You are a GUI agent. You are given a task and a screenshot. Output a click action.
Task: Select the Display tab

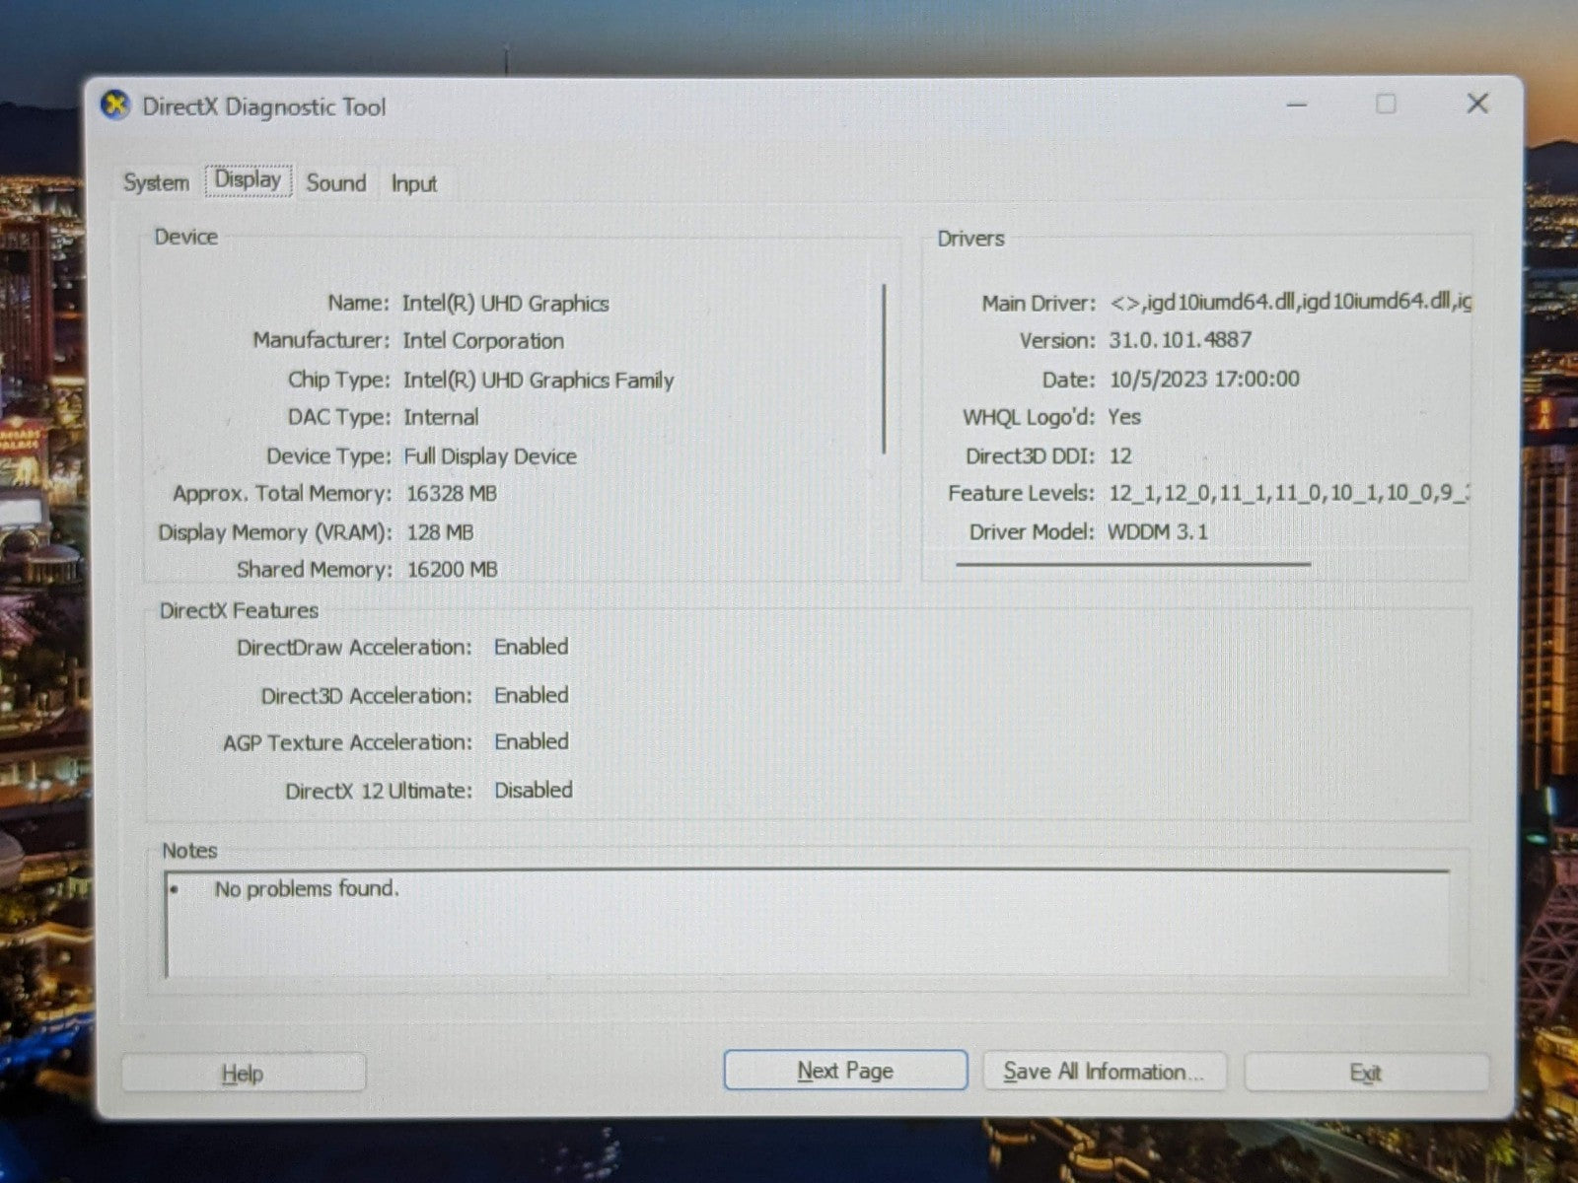point(248,181)
